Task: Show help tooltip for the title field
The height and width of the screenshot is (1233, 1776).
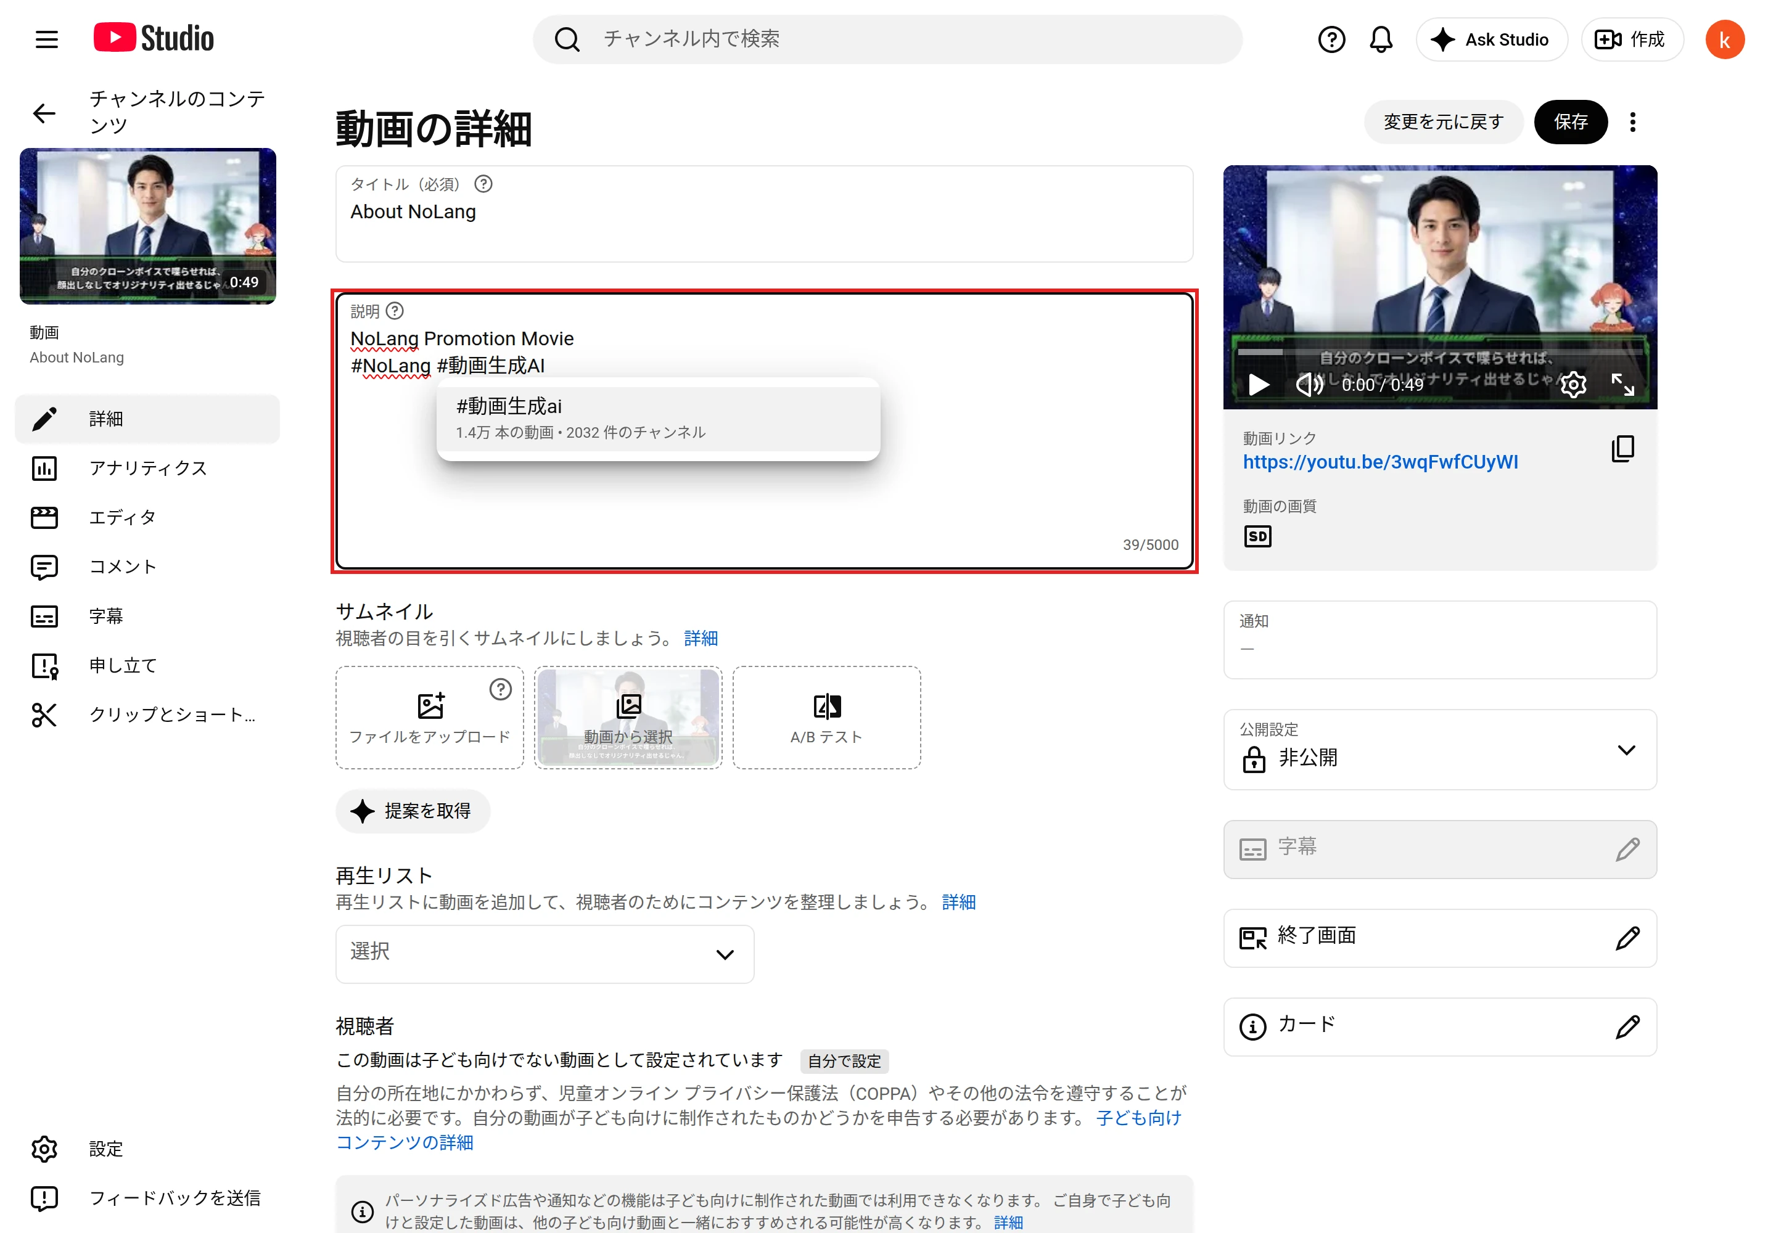Action: pos(483,184)
